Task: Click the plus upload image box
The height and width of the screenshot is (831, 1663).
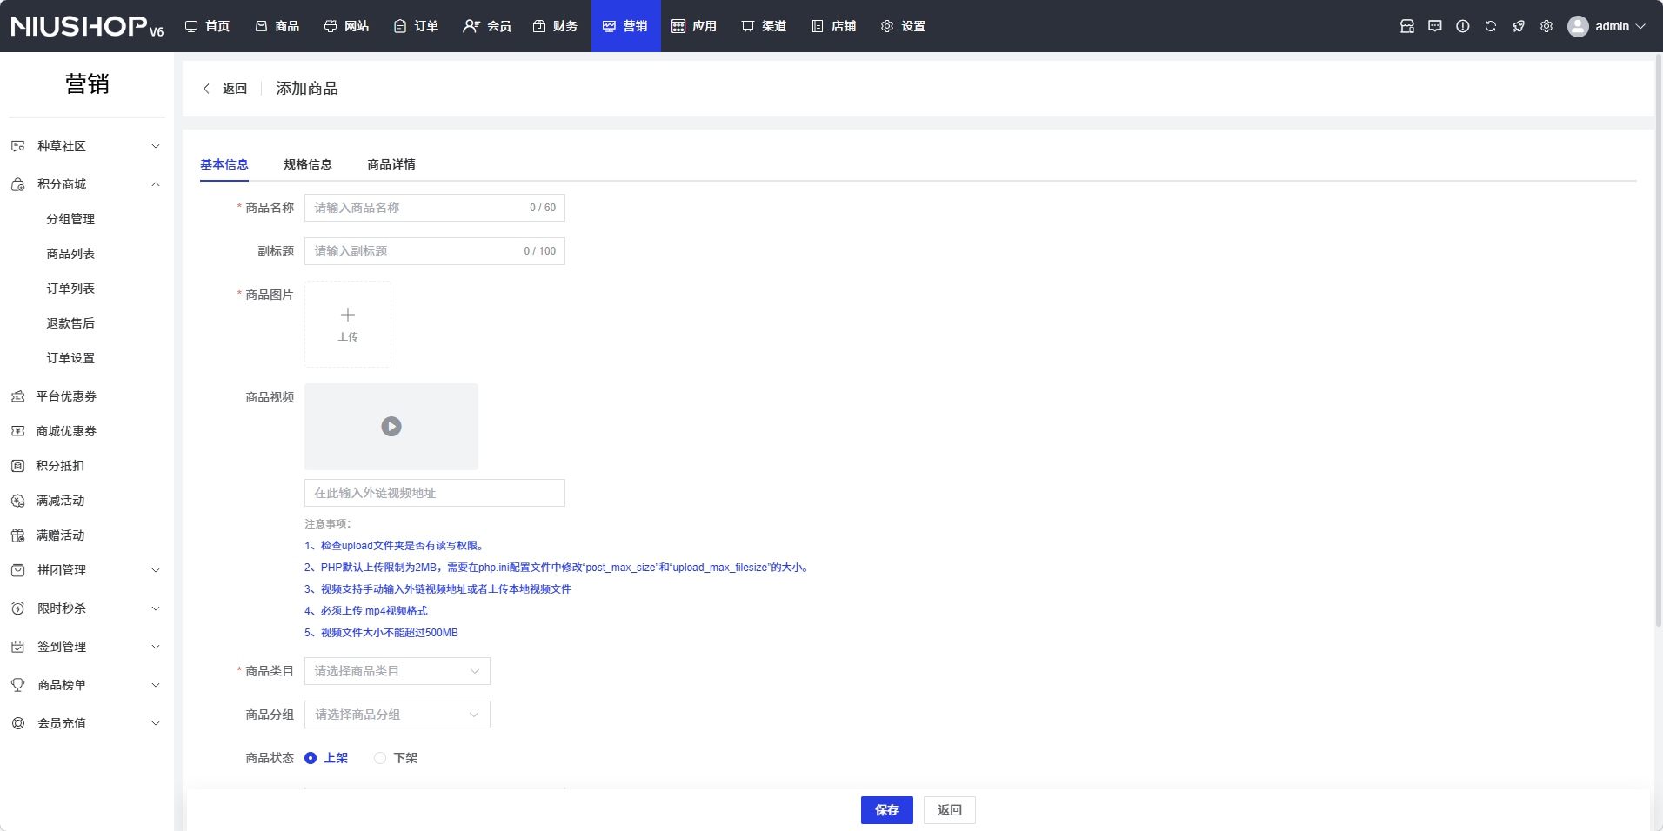Action: tap(348, 324)
